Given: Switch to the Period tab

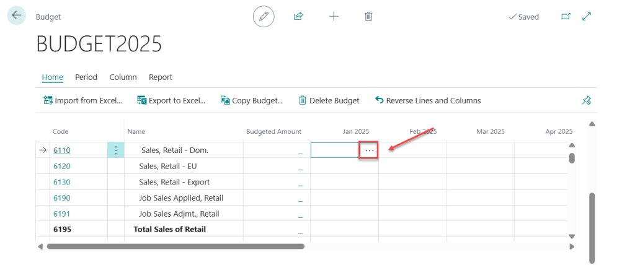Looking at the screenshot, I should click(x=86, y=77).
